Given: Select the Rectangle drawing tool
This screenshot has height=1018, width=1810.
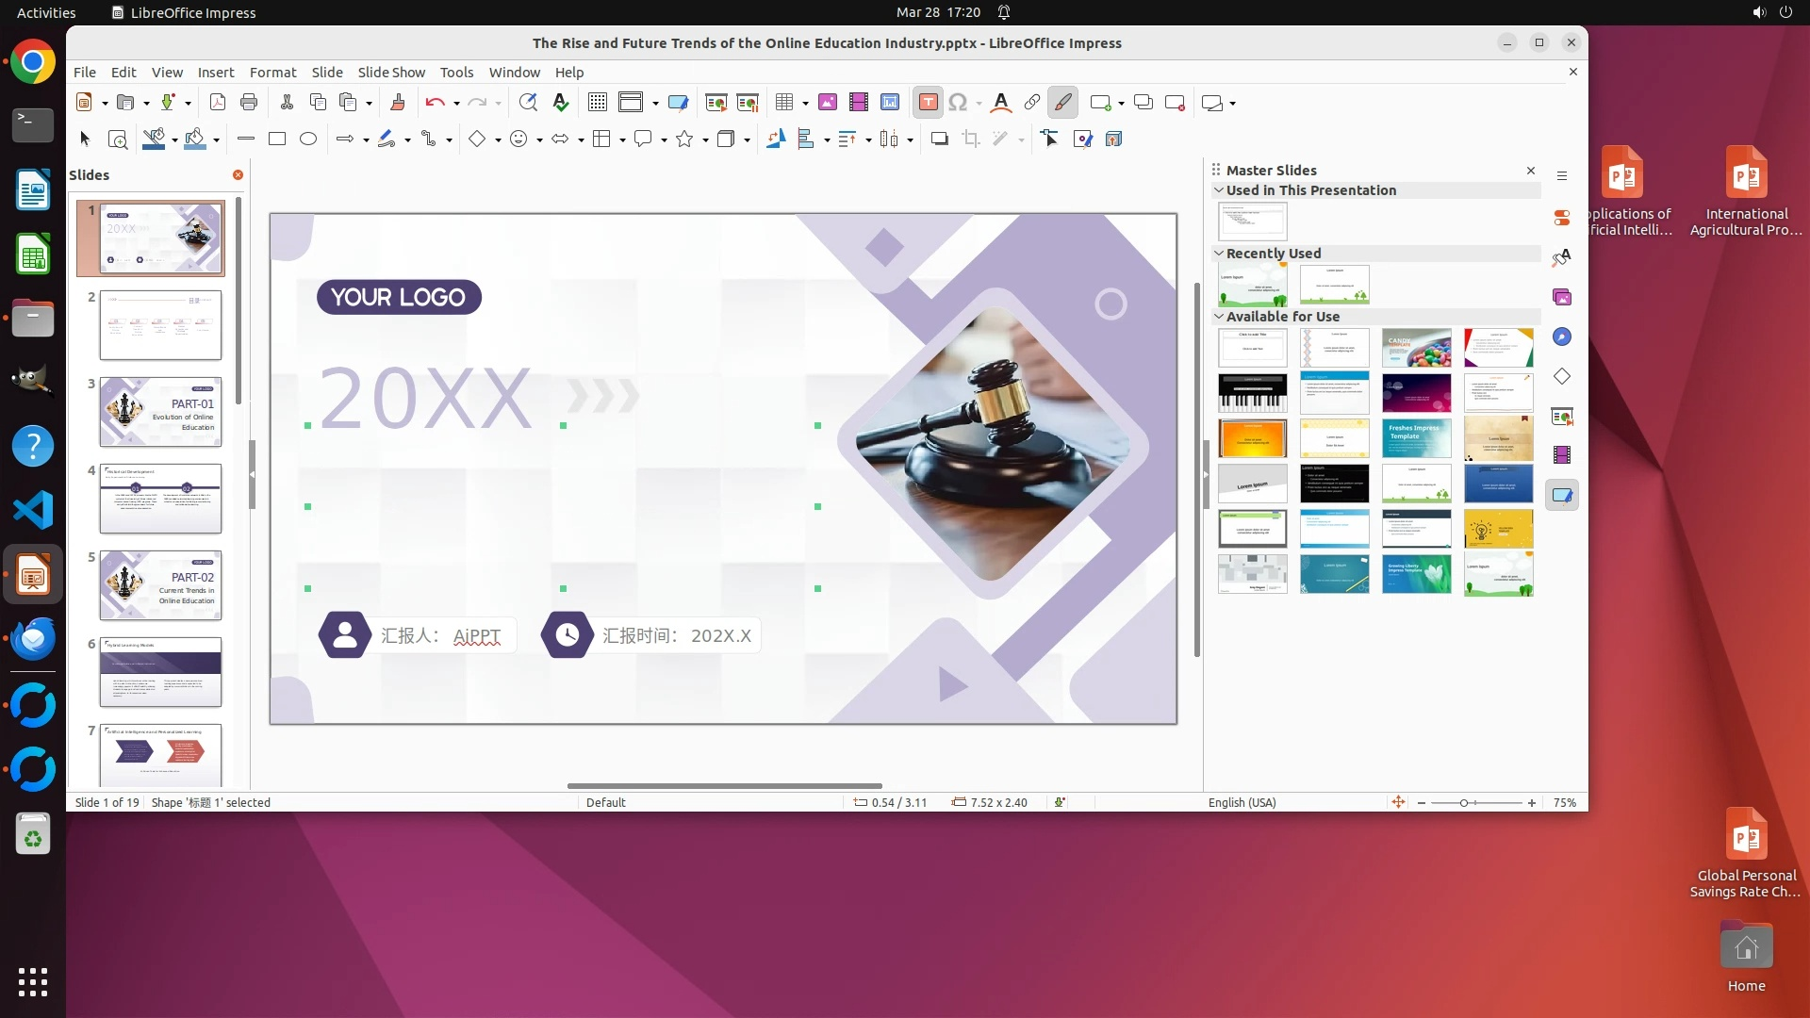Looking at the screenshot, I should 277,140.
